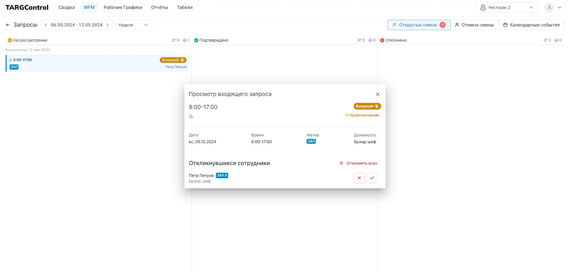The height and width of the screenshot is (273, 570).
Task: Switch to the Открытые смены tab
Action: (419, 25)
